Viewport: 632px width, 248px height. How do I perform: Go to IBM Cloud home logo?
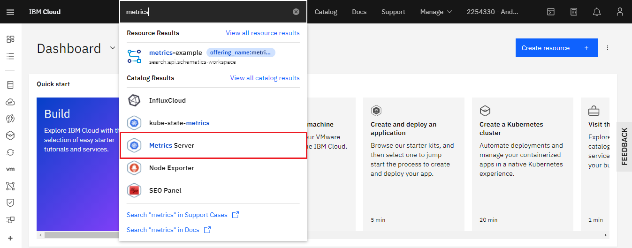point(45,12)
